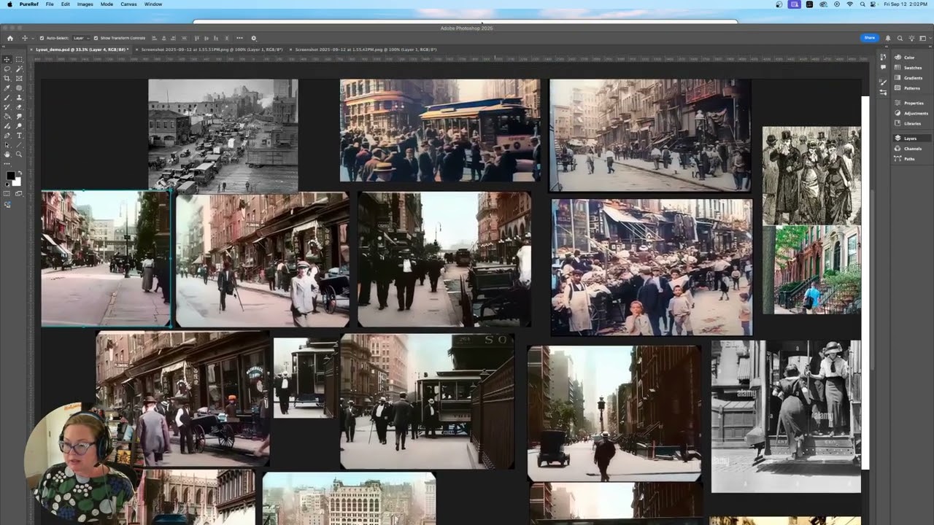
Task: Open the Brush Settings panel icon
Action: pyautogui.click(x=883, y=82)
